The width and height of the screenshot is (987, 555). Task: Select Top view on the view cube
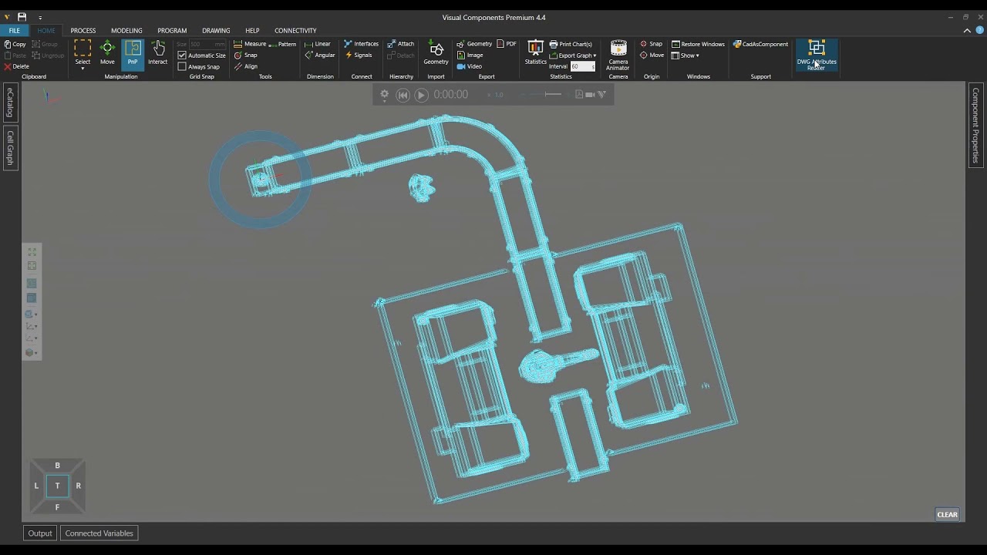tap(57, 486)
